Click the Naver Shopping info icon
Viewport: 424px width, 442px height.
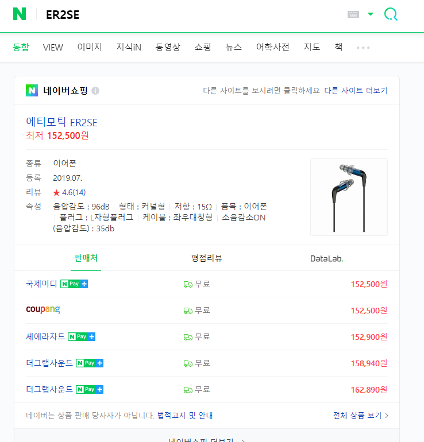[x=95, y=91]
